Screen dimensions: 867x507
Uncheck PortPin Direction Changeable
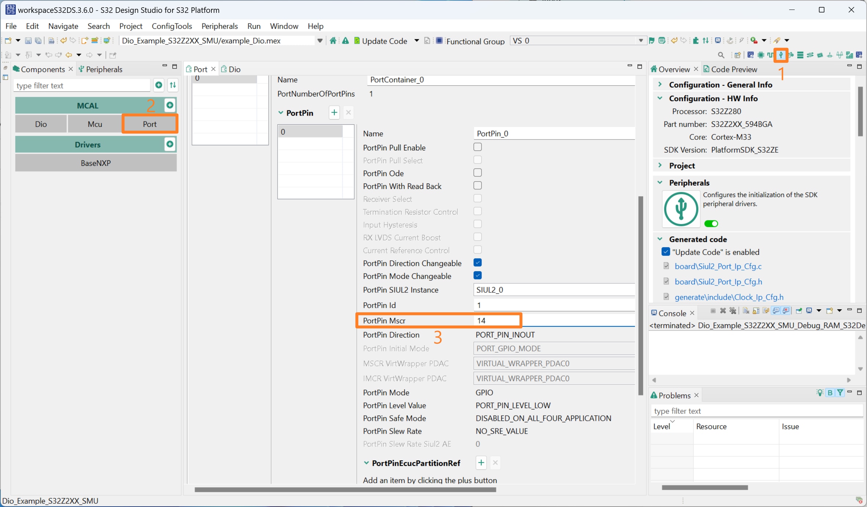(477, 263)
